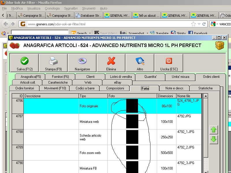Click the toolbar search input box
The height and width of the screenshot is (173, 231).
pos(40,32)
